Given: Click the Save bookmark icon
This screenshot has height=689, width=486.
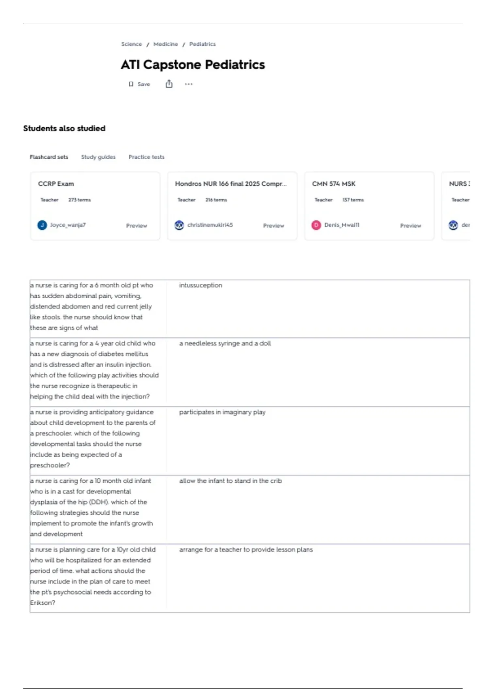Looking at the screenshot, I should click(x=131, y=84).
